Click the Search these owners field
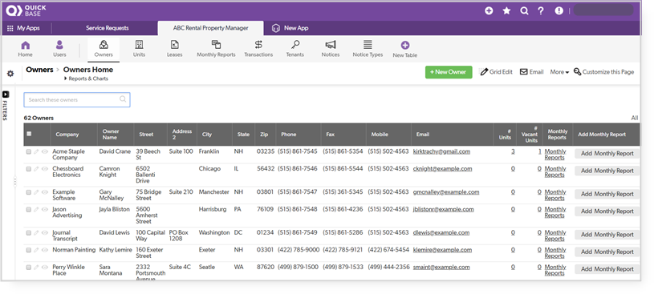 (x=77, y=100)
